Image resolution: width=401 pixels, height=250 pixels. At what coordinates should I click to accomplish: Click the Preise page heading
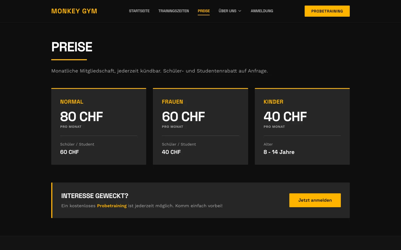(72, 47)
